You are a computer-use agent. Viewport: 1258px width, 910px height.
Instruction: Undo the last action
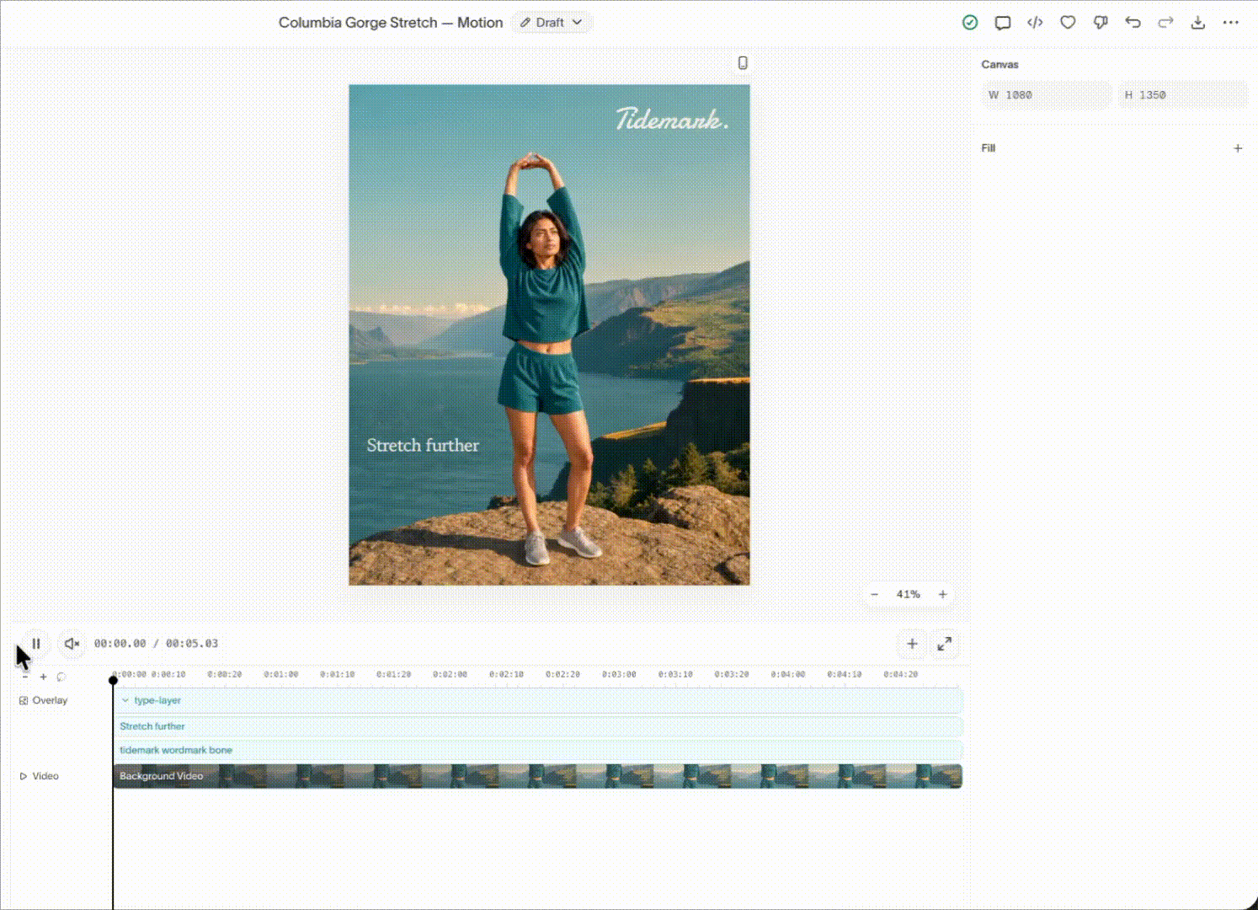1133,23
